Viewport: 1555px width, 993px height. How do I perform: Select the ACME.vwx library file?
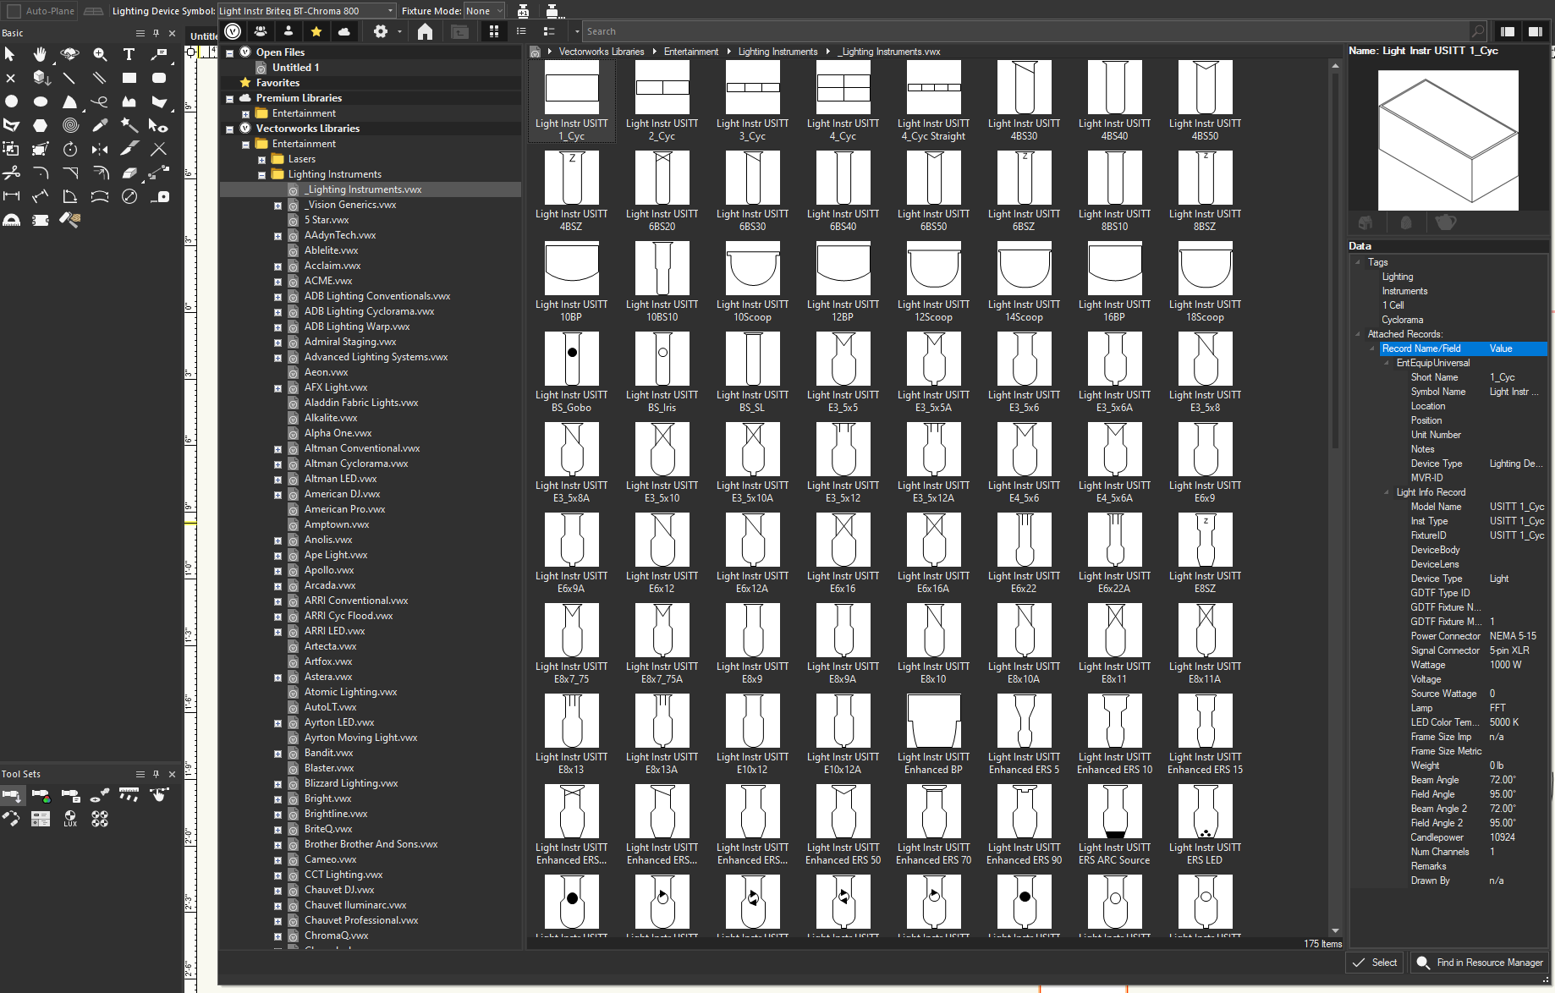[328, 281]
